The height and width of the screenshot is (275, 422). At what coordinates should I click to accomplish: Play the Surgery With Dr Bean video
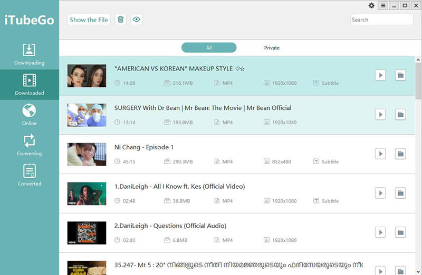tap(380, 115)
